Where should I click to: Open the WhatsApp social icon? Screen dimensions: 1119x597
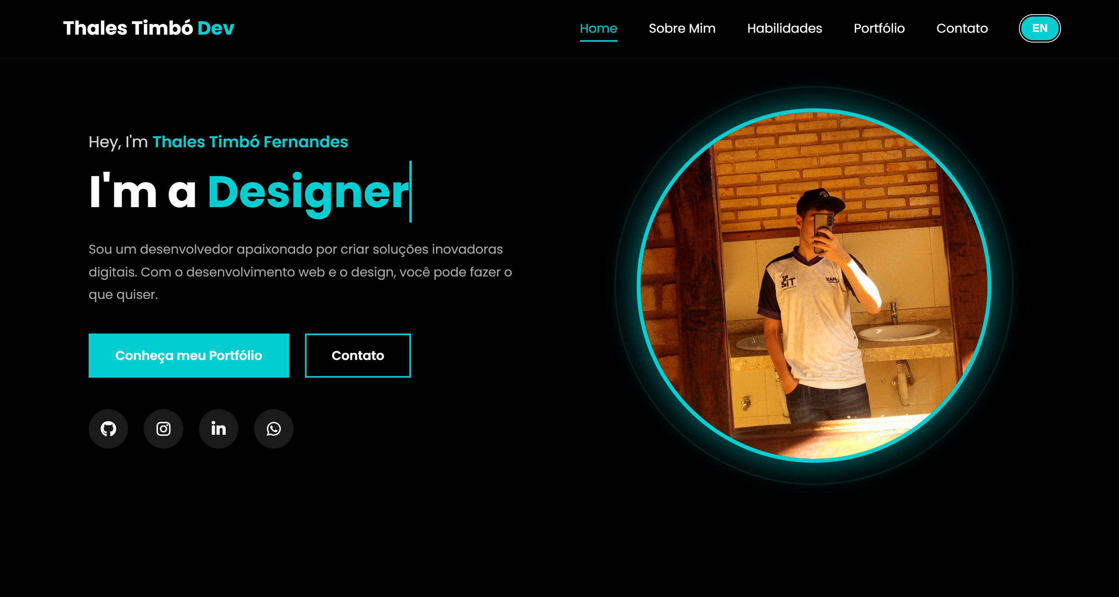(x=274, y=428)
